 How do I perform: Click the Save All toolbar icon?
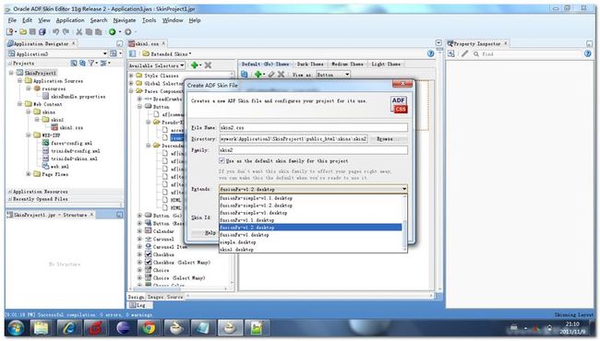click(x=42, y=31)
